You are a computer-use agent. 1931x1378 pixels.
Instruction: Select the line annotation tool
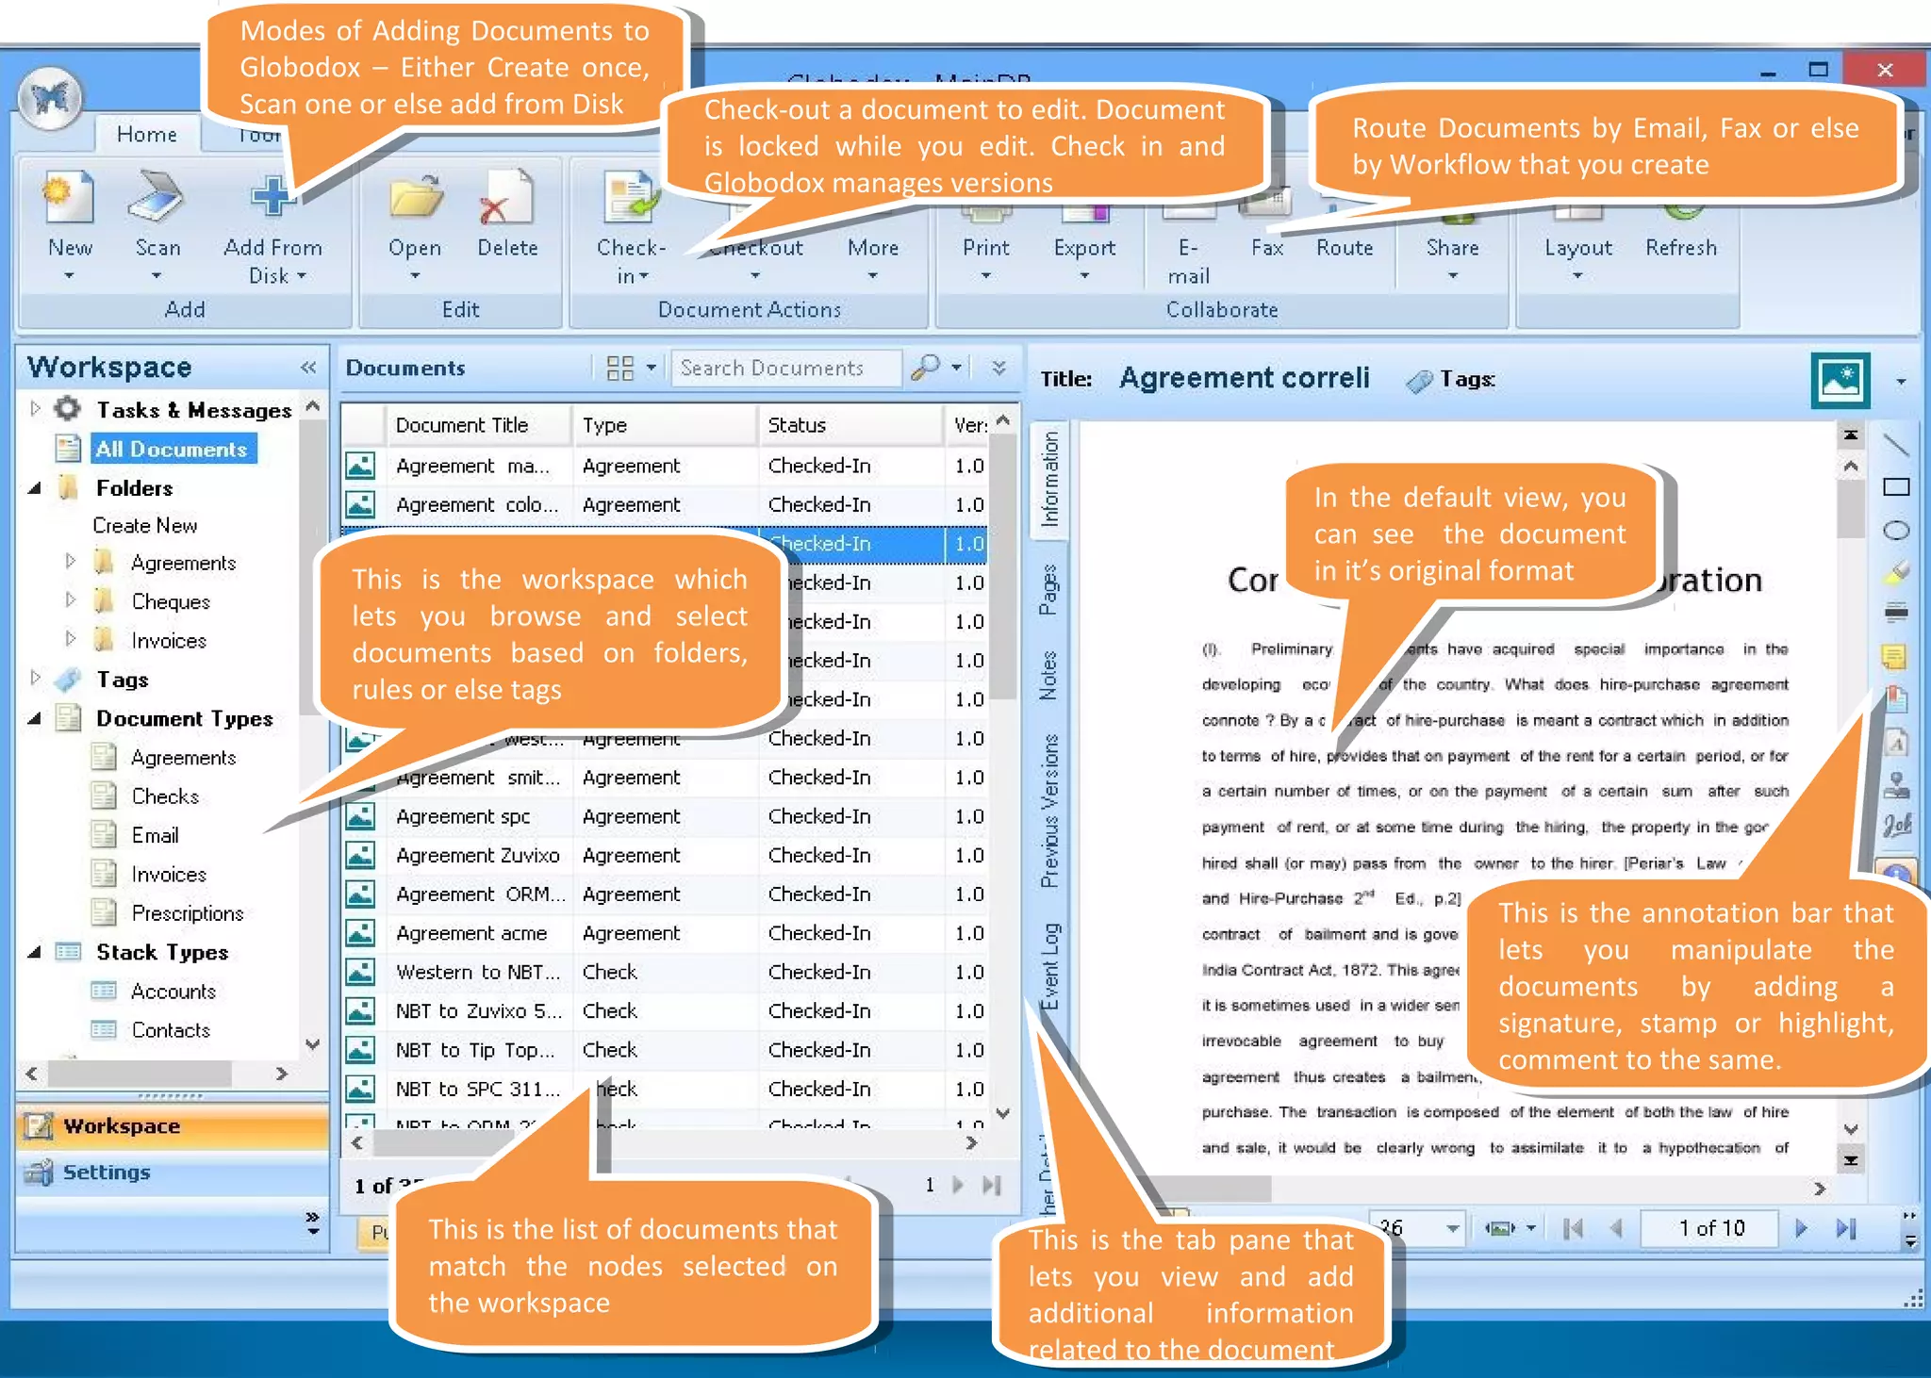1896,444
